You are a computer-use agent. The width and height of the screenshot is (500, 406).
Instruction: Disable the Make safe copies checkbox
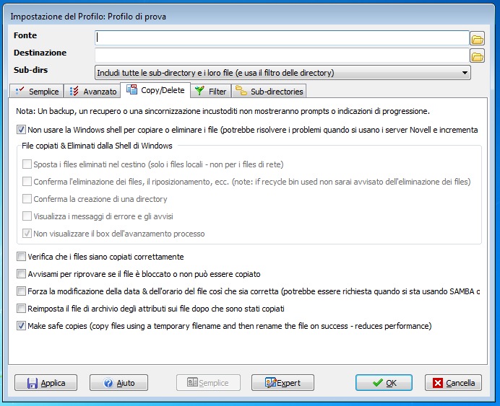(21, 326)
